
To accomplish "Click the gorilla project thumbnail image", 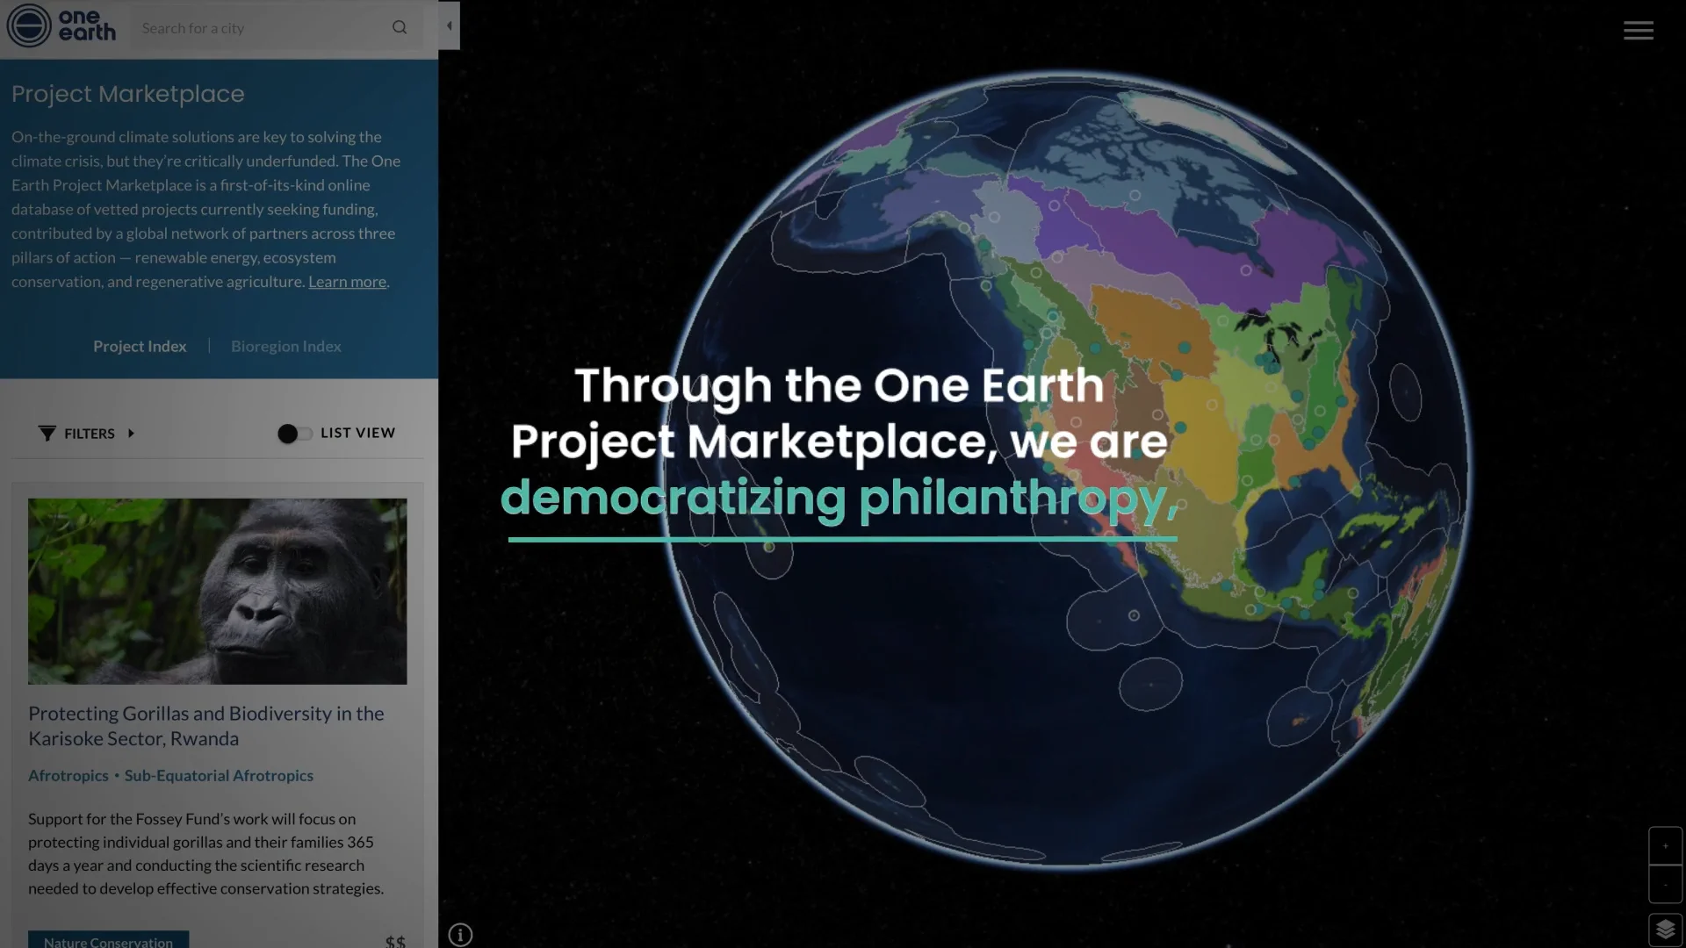I will coord(217,591).
